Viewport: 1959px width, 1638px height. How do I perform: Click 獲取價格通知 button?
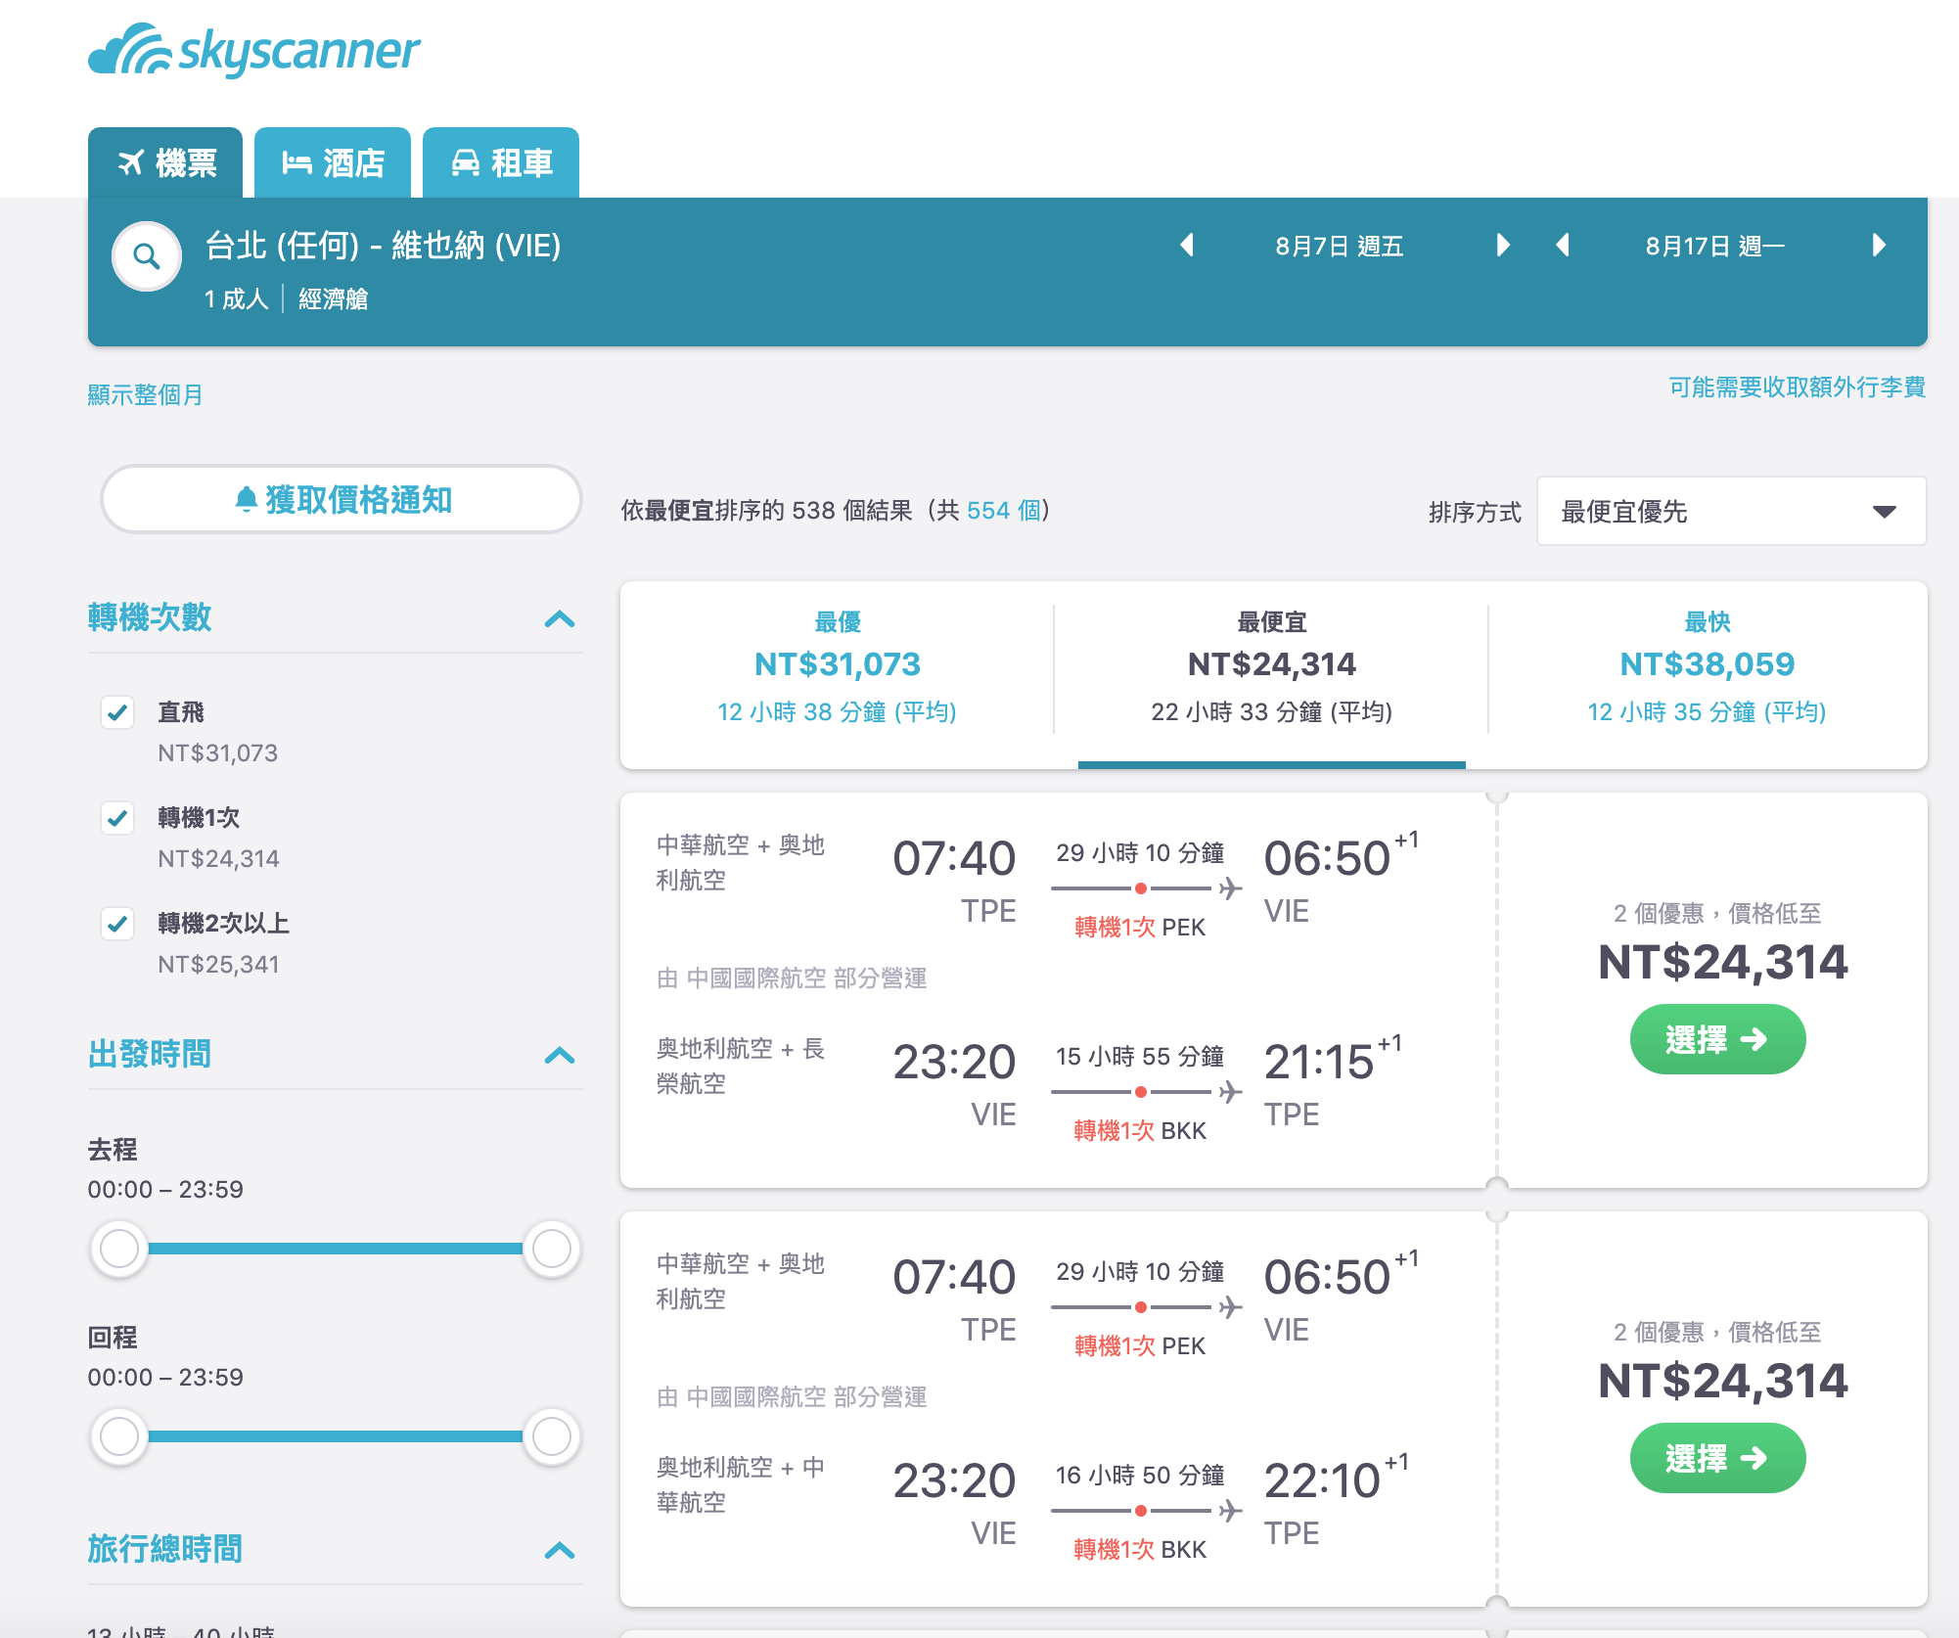tap(342, 499)
